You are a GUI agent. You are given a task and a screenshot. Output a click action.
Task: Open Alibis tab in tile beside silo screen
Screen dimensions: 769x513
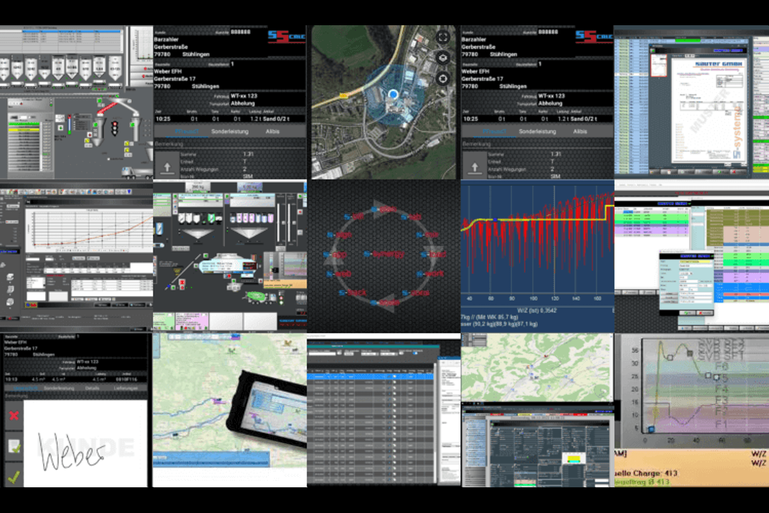pos(272,131)
